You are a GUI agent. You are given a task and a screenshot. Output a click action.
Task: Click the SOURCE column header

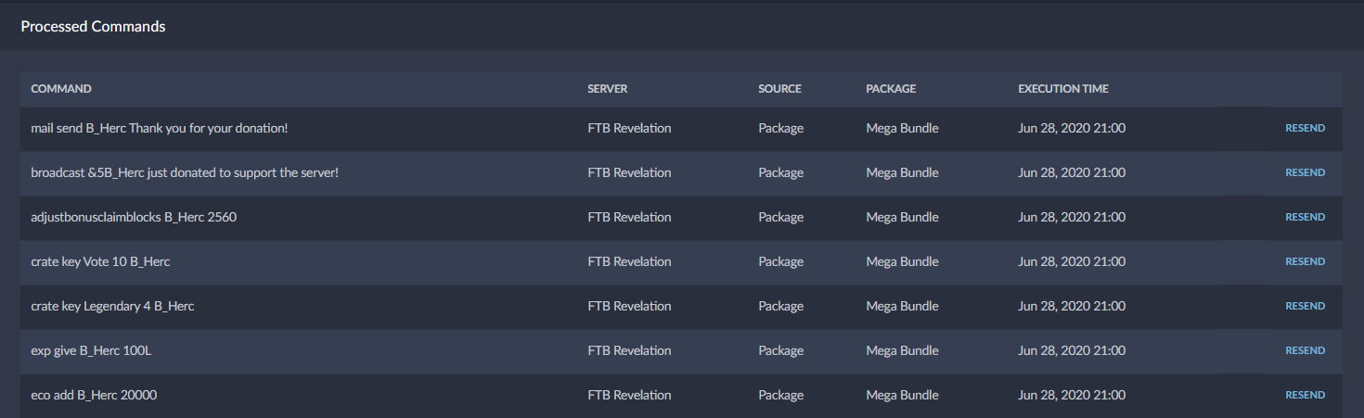pyautogui.click(x=779, y=89)
